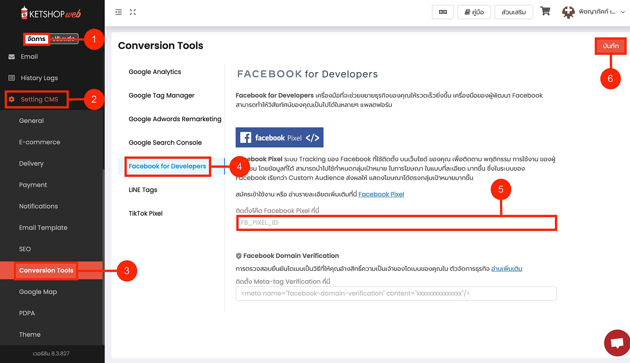
Task: Switch to the ปรับแต่ง tab
Action: point(64,39)
